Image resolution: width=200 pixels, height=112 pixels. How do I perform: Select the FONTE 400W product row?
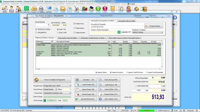click(x=98, y=56)
